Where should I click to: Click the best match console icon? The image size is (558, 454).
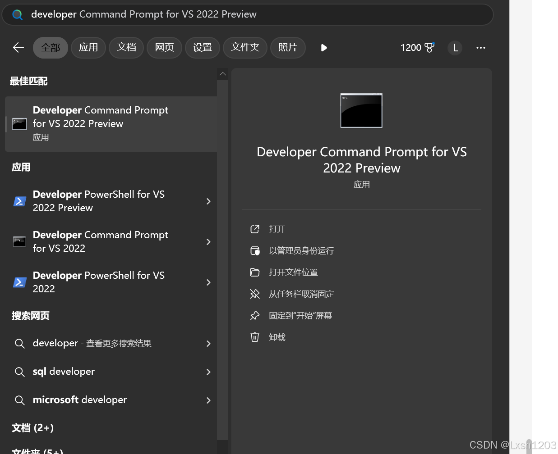pyautogui.click(x=19, y=124)
